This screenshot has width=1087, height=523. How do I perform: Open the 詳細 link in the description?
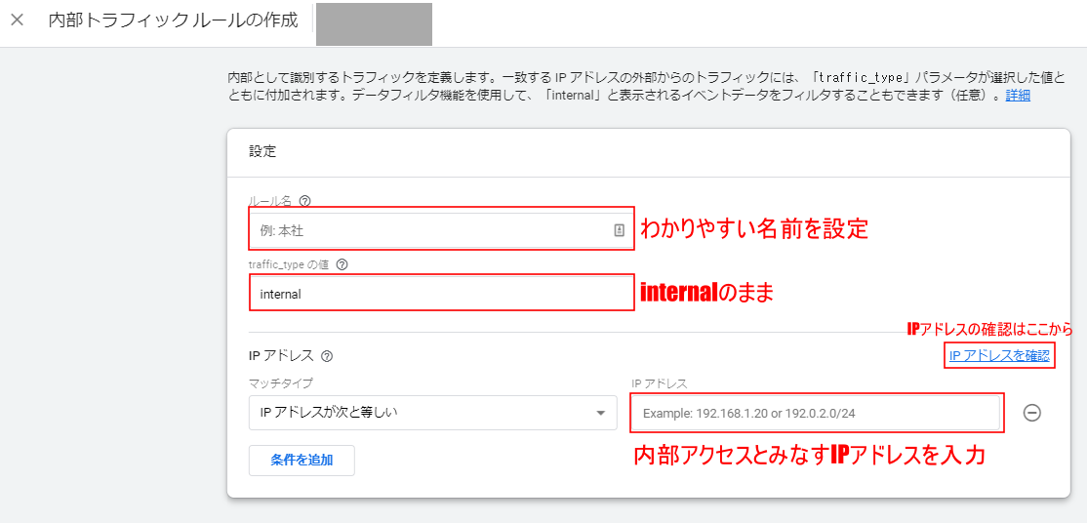click(1018, 96)
